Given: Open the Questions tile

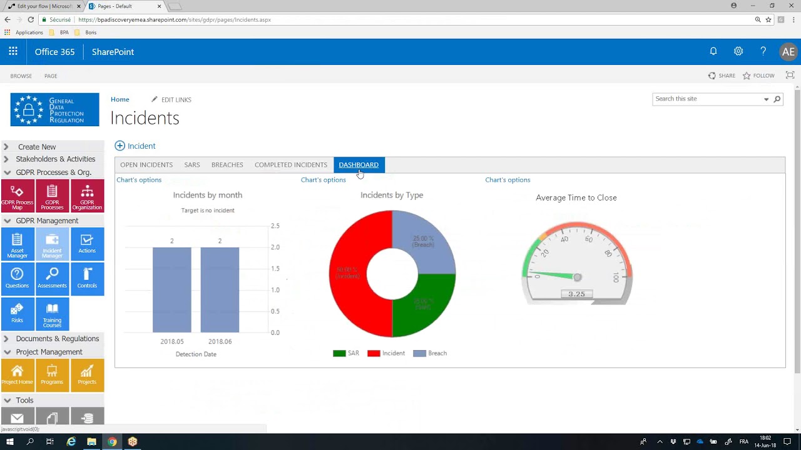Looking at the screenshot, I should click(x=17, y=279).
